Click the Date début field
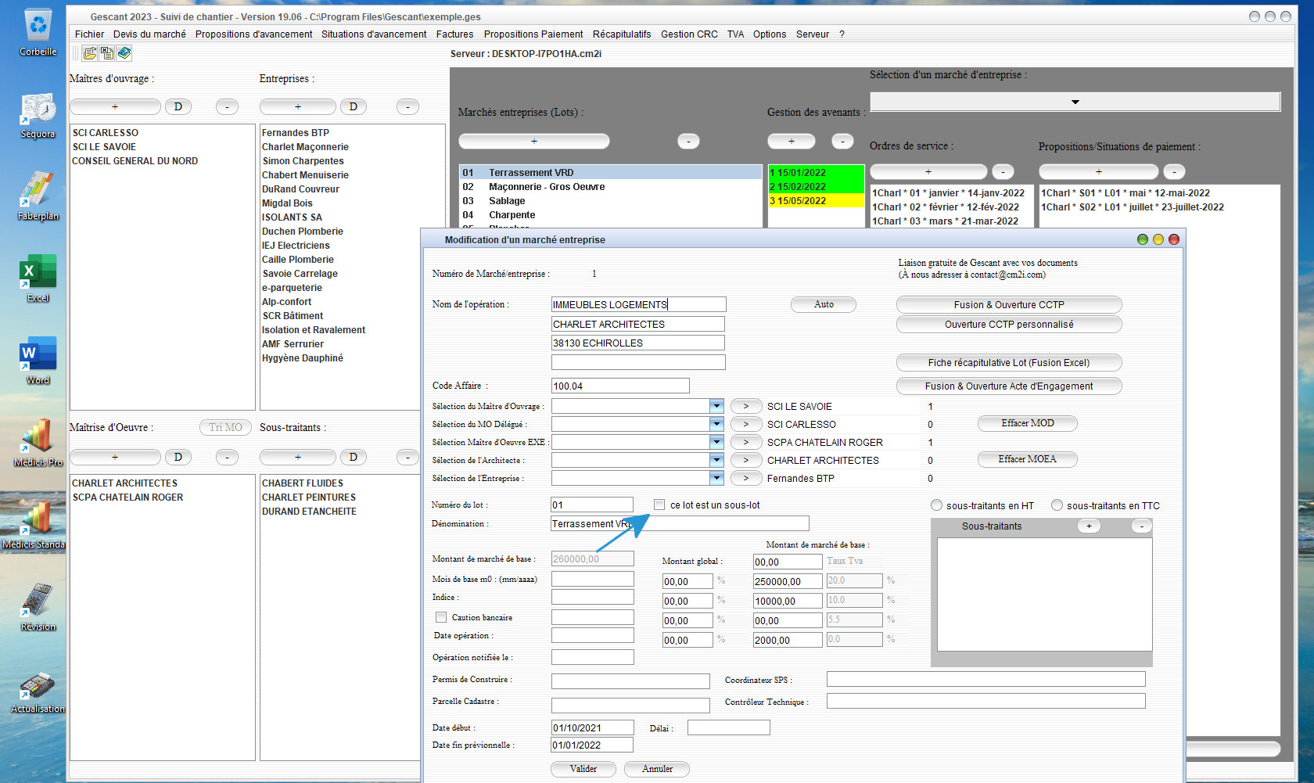The image size is (1314, 783). click(x=592, y=727)
